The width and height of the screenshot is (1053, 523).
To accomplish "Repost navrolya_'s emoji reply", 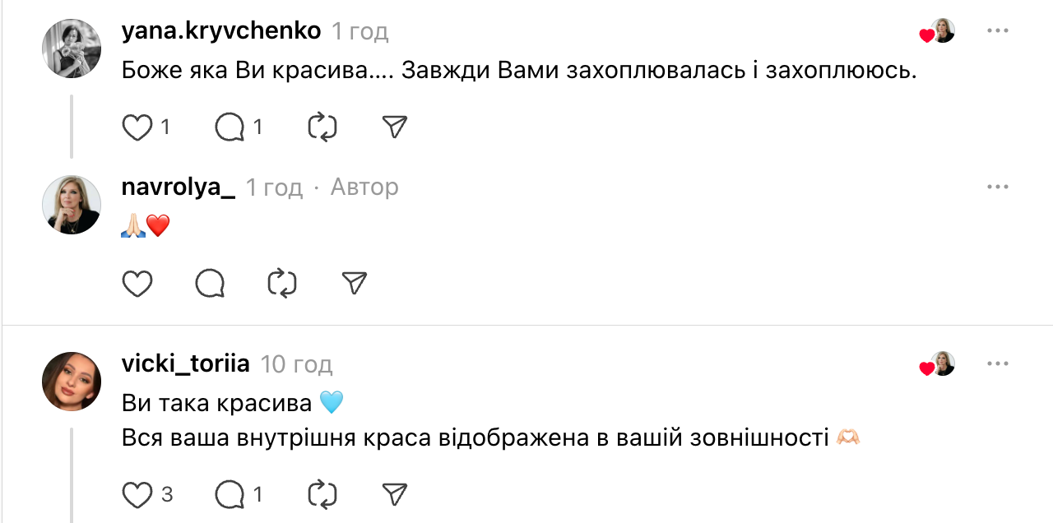I will coord(282,284).
